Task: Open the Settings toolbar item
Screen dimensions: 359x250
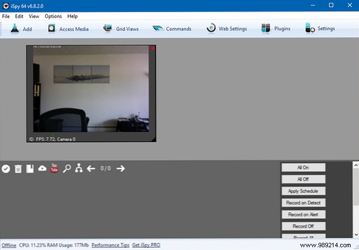Action: point(320,28)
